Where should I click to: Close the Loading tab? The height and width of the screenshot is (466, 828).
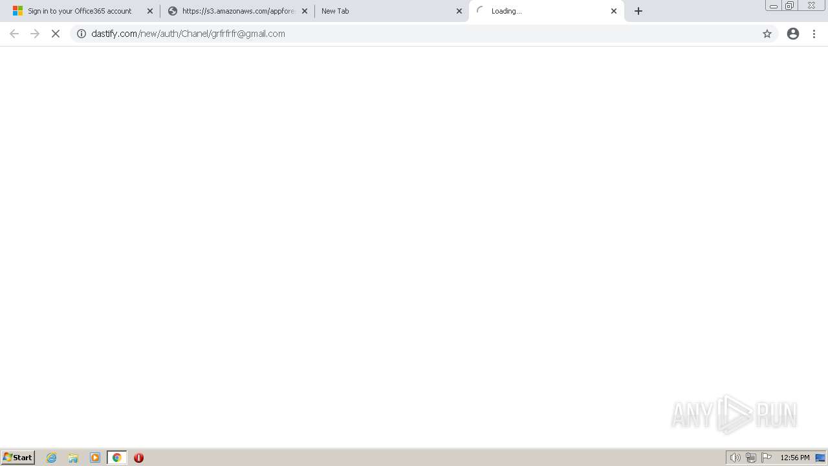tap(614, 11)
